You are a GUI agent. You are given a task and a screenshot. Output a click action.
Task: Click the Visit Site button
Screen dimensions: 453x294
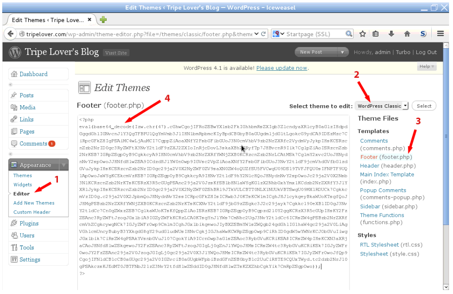click(x=116, y=53)
